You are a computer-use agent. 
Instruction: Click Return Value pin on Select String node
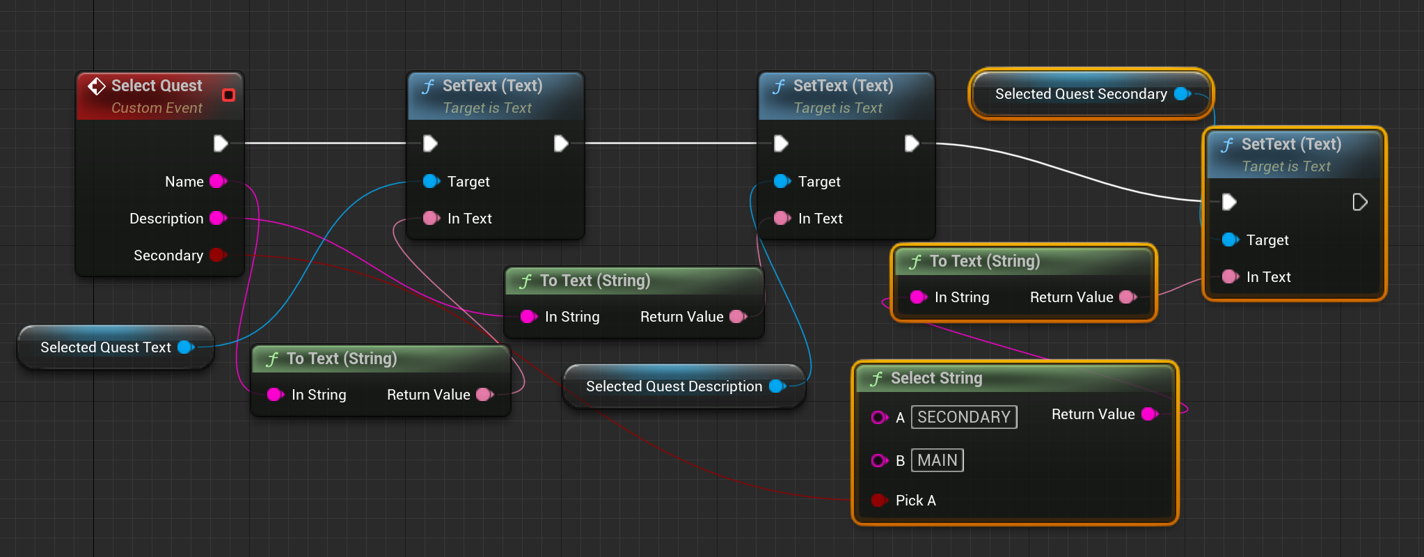(x=1150, y=414)
